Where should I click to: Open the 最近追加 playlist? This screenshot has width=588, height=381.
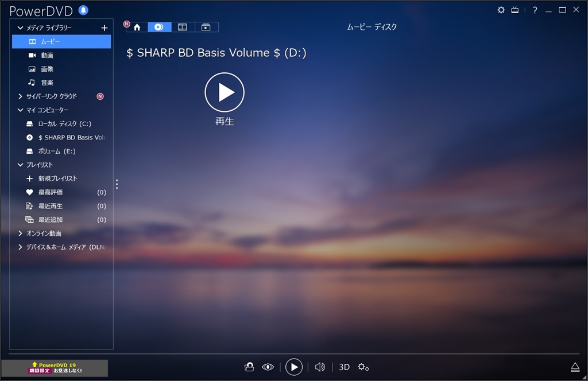61,220
